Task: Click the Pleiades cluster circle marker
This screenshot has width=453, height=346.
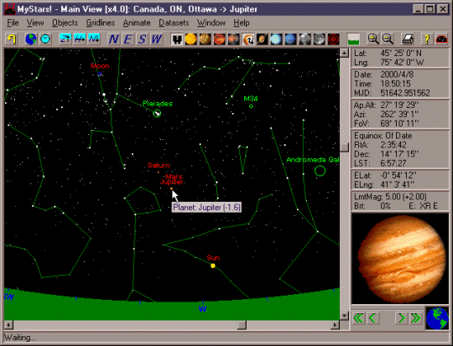Action: [157, 114]
